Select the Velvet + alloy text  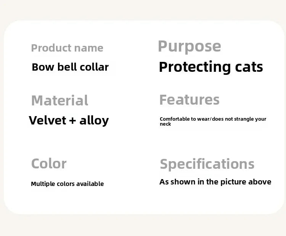69,120
